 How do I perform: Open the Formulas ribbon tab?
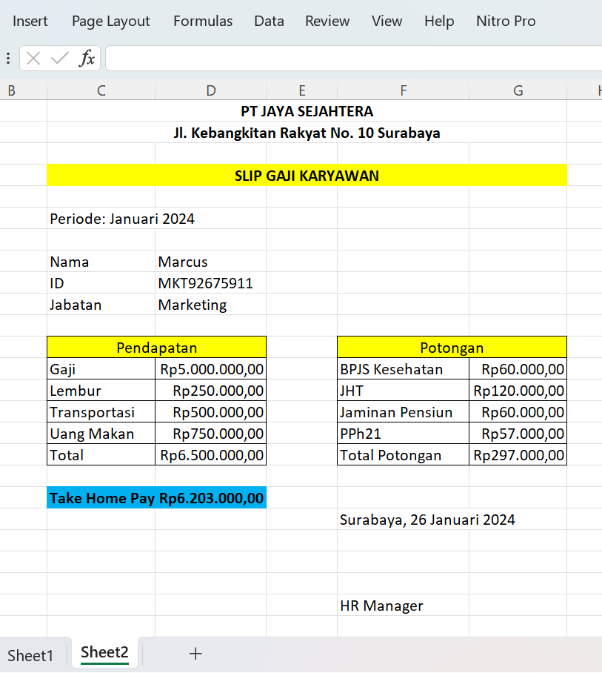click(x=202, y=21)
